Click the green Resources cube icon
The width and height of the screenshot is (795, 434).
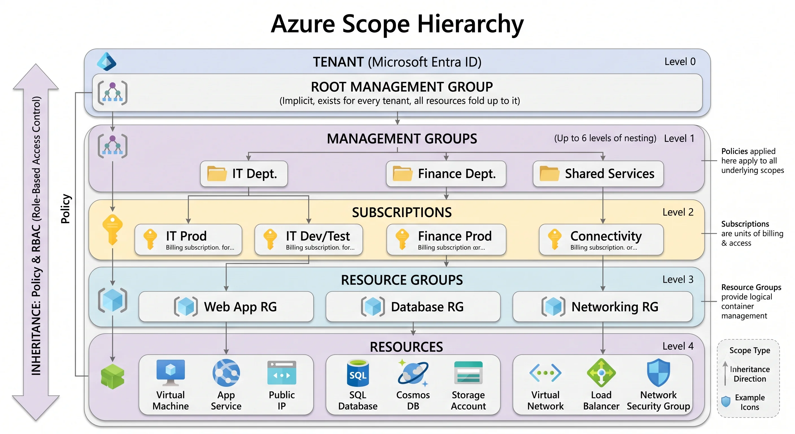(113, 376)
